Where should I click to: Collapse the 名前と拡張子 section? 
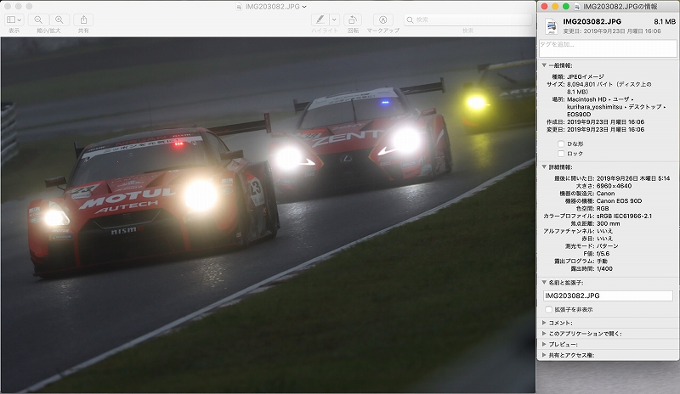pyautogui.click(x=544, y=282)
